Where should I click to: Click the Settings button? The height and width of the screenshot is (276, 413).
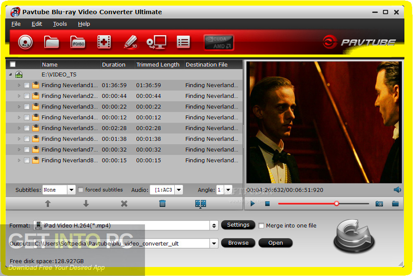(x=238, y=225)
